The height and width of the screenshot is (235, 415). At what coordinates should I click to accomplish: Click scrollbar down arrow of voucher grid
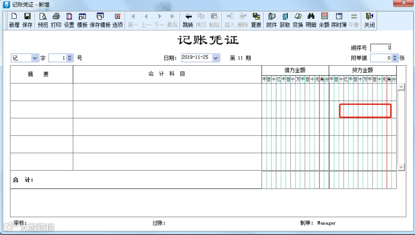[401, 167]
